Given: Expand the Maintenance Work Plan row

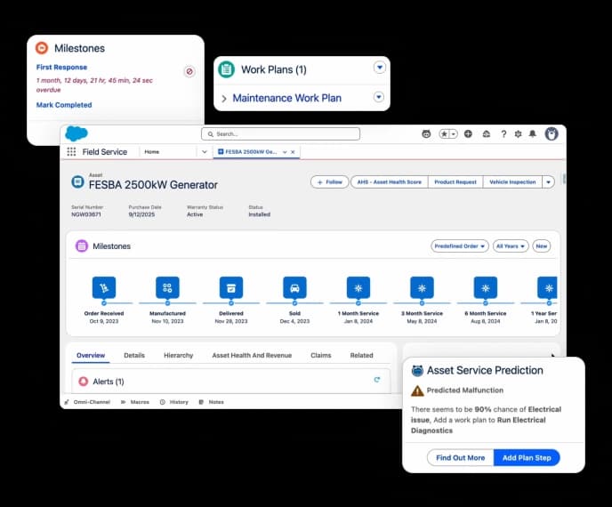Looking at the screenshot, I should point(224,99).
